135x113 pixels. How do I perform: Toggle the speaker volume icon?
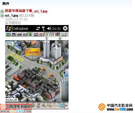[x=49, y=28]
